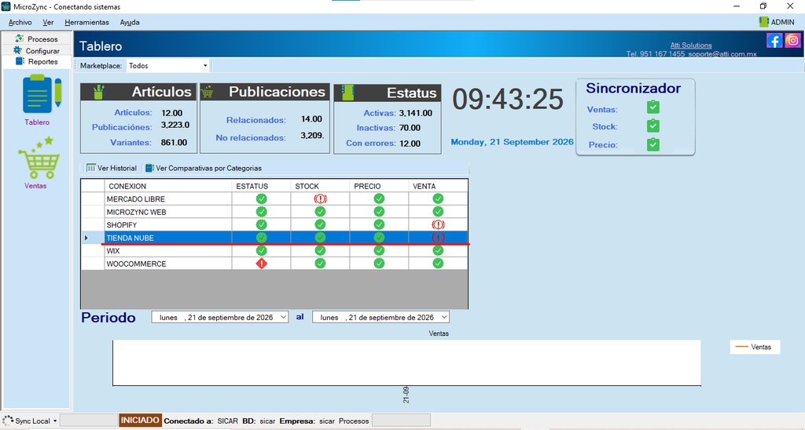Click the ESTATUS column header
Image resolution: width=805 pixels, height=430 pixels.
pyautogui.click(x=261, y=186)
